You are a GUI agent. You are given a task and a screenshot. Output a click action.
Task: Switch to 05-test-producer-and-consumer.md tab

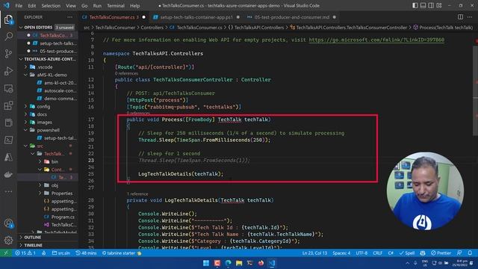pyautogui.click(x=292, y=17)
